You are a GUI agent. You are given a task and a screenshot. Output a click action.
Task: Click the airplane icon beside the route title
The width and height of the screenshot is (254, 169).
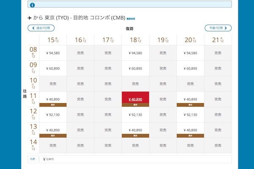point(30,18)
